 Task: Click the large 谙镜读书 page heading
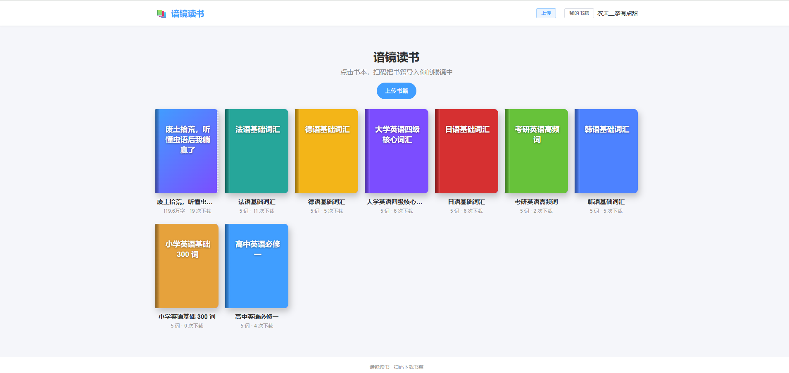[397, 57]
